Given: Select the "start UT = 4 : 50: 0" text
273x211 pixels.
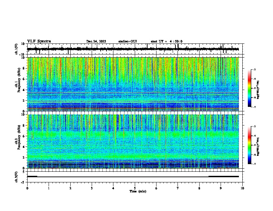Looking at the screenshot, I should click(x=166, y=41).
